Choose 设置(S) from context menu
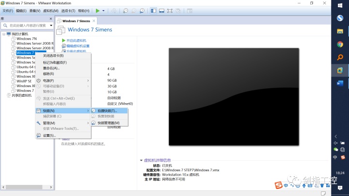 (63, 136)
